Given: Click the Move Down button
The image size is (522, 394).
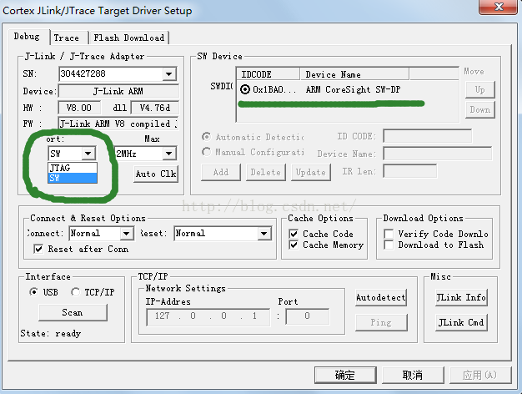Looking at the screenshot, I should point(479,109).
